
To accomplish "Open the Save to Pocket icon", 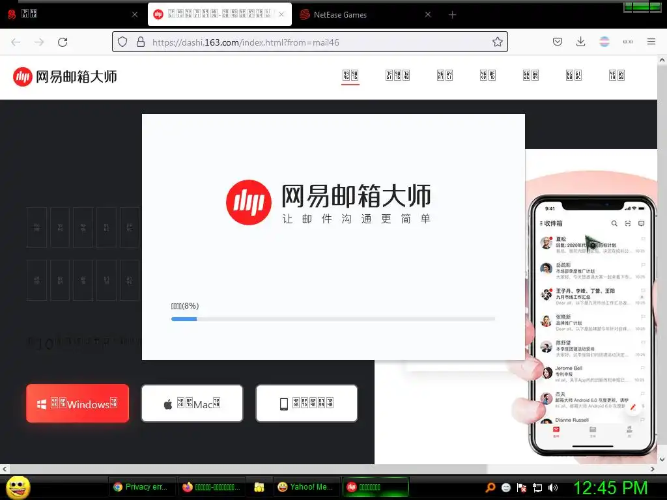I will click(558, 42).
